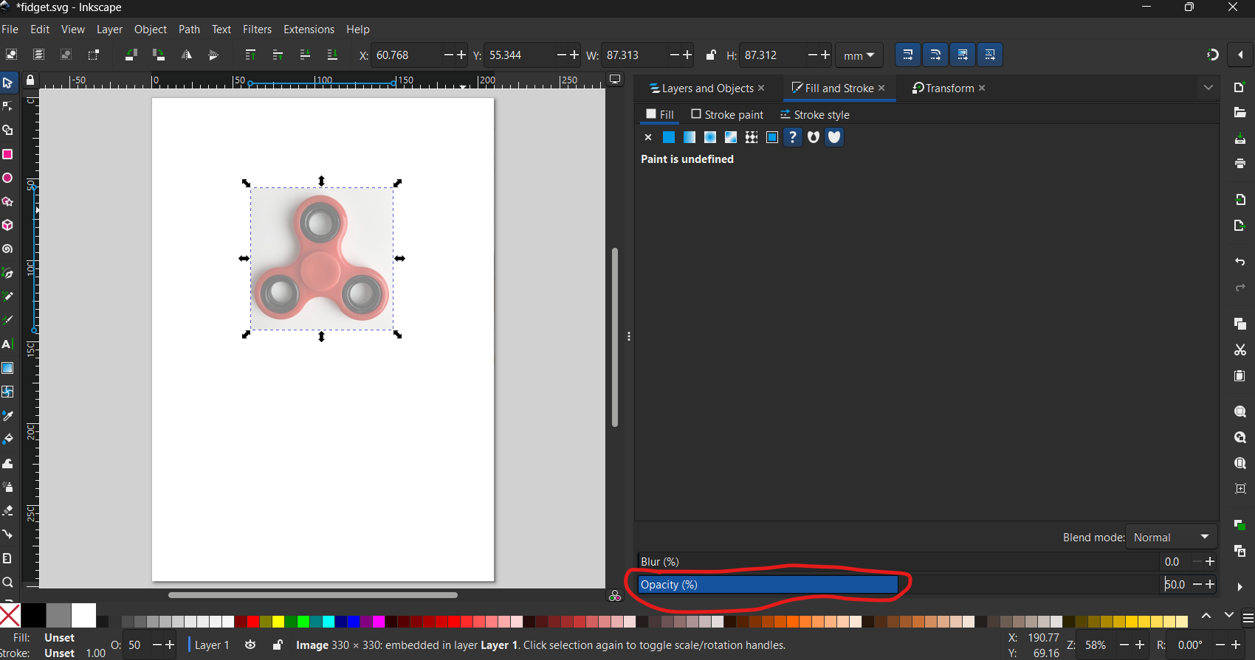Screen dimensions: 1255x660
Task: Click the no paint X icon
Action: [x=648, y=137]
